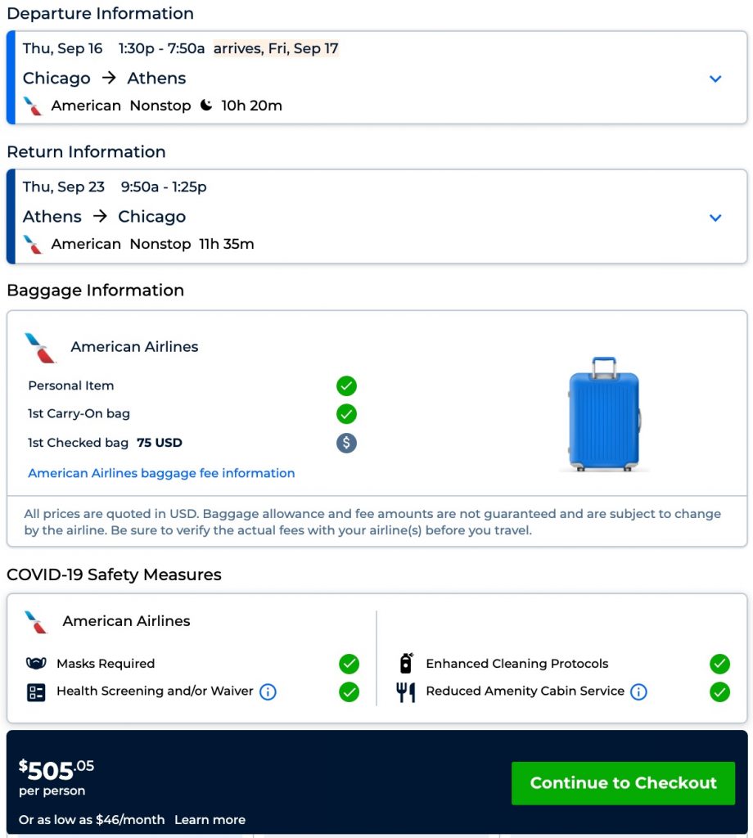Click the cleaning spray bottle icon

pyautogui.click(x=406, y=663)
